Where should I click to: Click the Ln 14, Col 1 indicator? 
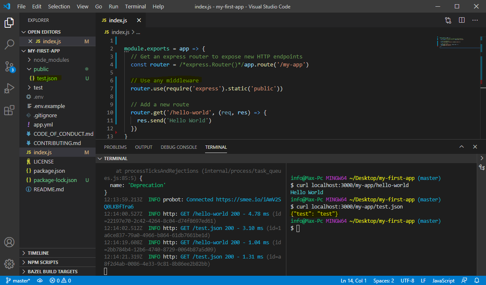tap(354, 281)
